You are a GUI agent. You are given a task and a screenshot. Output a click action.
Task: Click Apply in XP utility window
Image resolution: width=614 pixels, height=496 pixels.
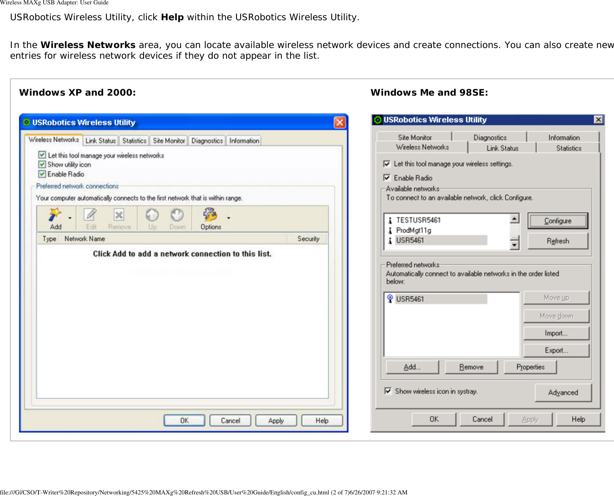pyautogui.click(x=276, y=420)
